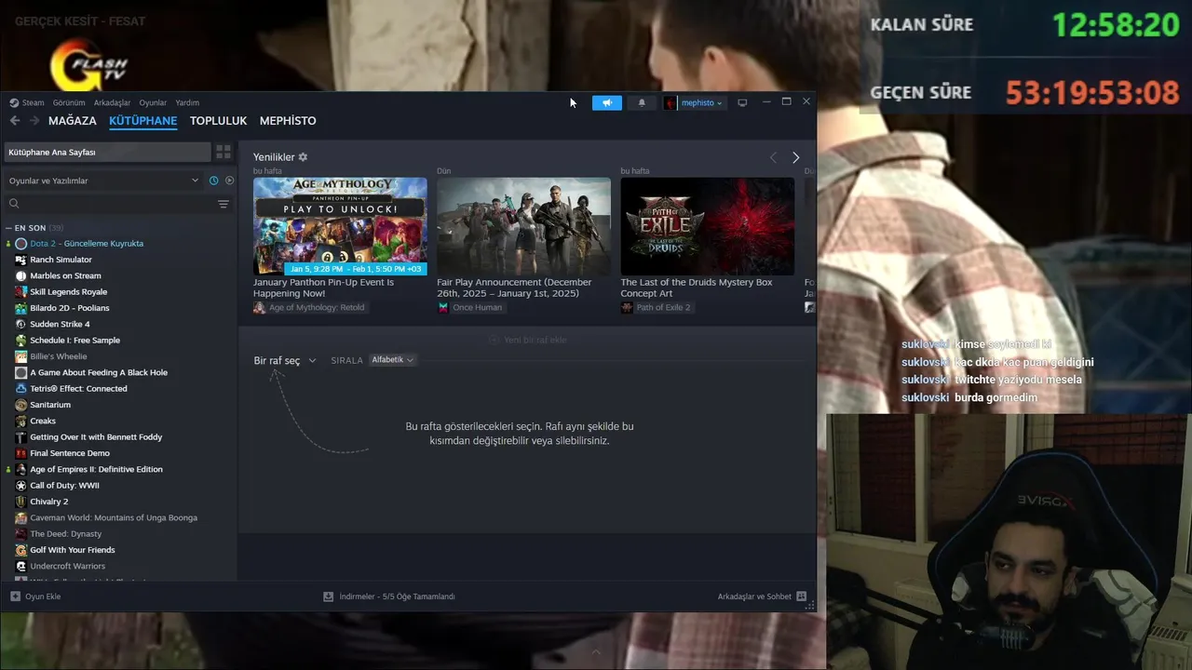Click the mephisto profile avatar
This screenshot has height=670, width=1192.
click(670, 102)
